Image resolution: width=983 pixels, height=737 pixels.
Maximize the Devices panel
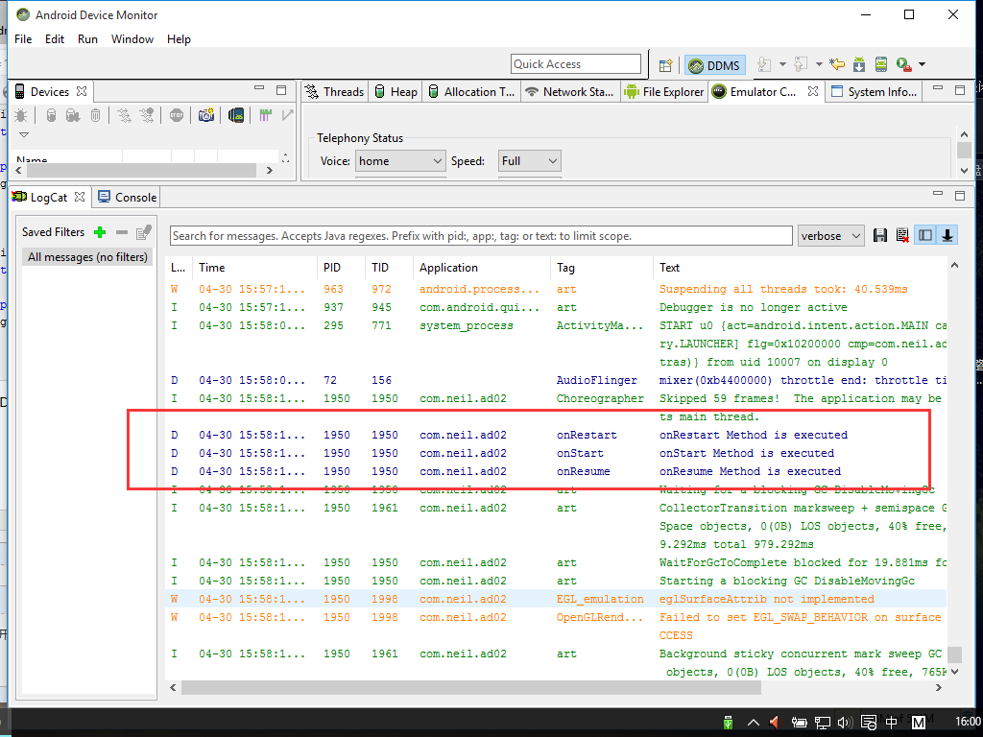pyautogui.click(x=281, y=90)
